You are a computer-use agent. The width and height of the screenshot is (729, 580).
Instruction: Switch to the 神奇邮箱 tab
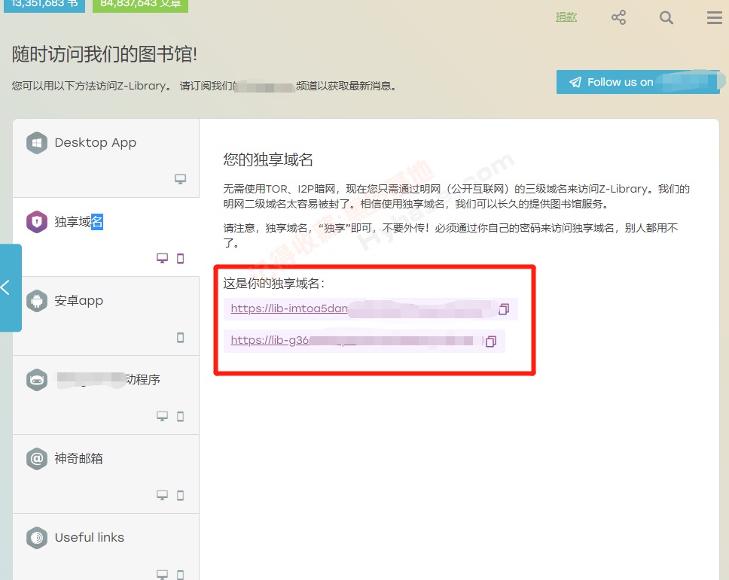[x=106, y=474]
